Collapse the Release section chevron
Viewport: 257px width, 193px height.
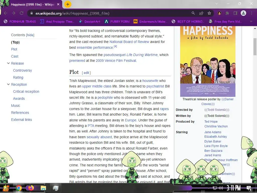8,63
